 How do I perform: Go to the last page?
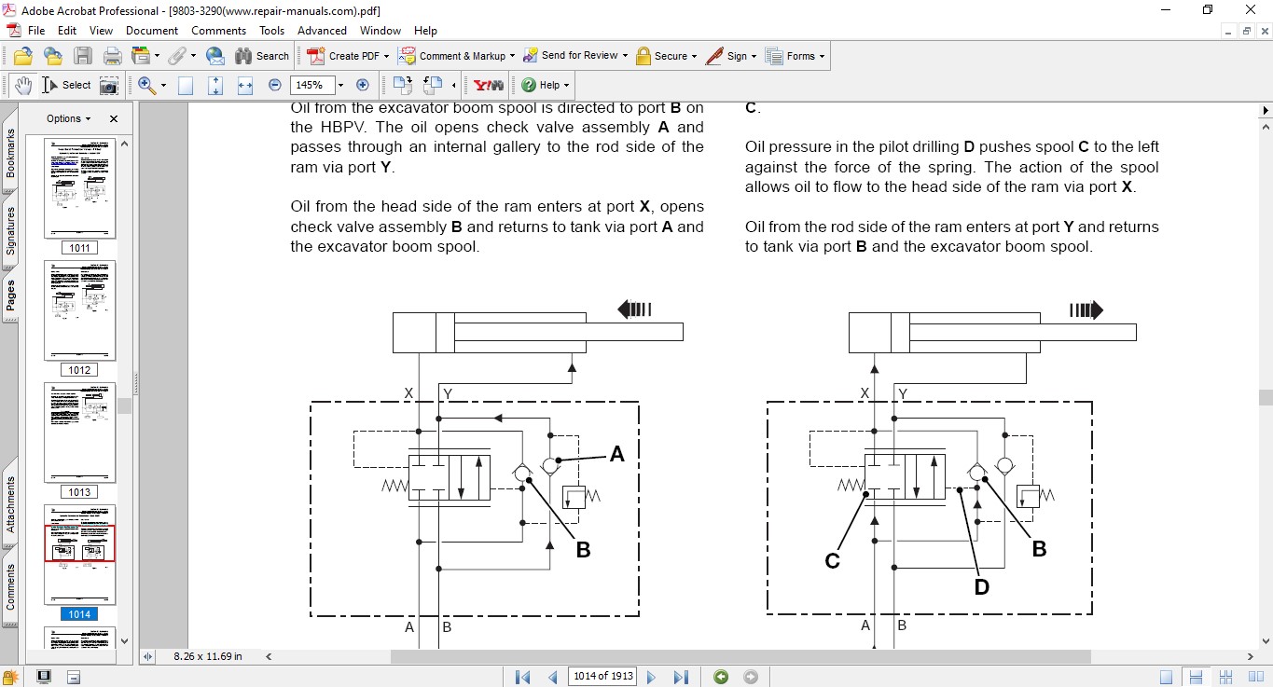[681, 677]
